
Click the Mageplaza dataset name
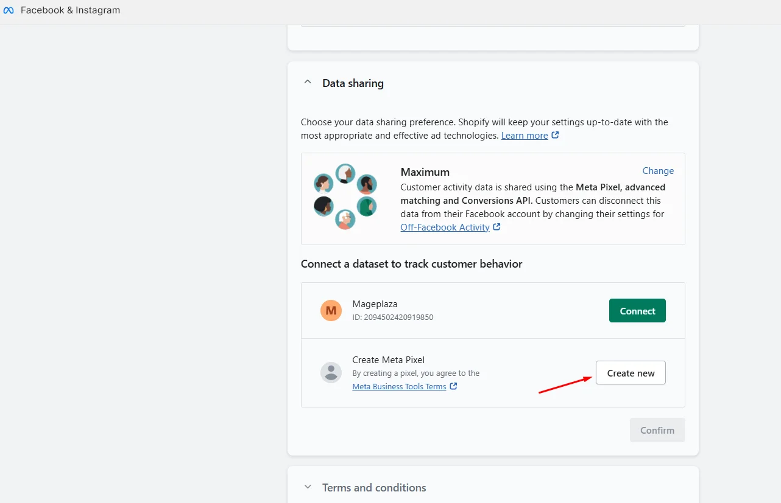(375, 304)
